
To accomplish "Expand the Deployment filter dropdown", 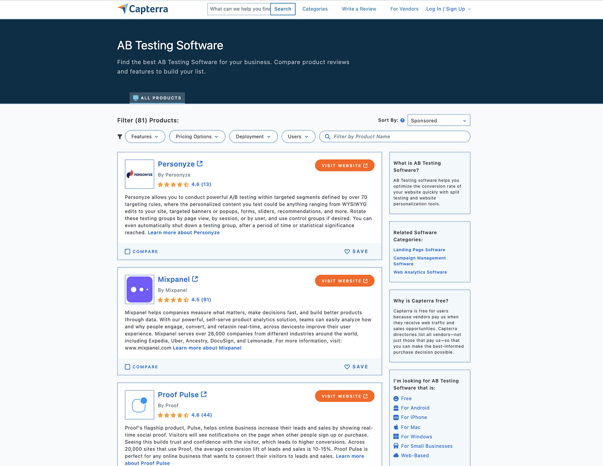I will coord(253,137).
